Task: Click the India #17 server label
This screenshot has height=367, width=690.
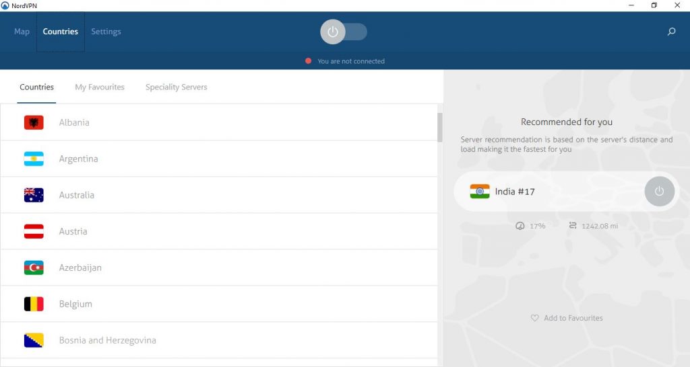Action: point(514,192)
